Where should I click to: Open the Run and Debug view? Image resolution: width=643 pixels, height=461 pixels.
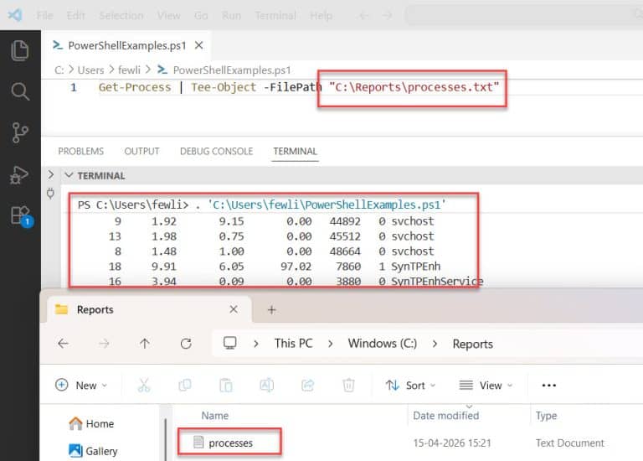tap(19, 175)
